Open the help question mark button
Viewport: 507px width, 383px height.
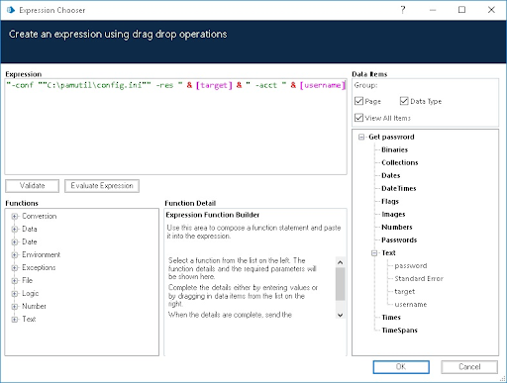click(x=403, y=10)
